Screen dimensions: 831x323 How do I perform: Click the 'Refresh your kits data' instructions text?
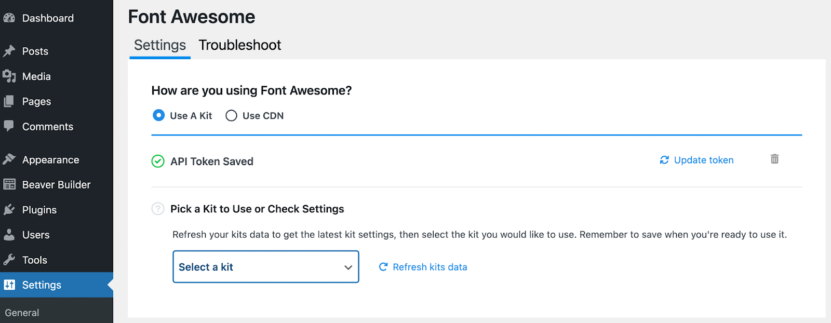coord(479,235)
